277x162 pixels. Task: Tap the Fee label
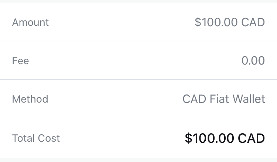20,61
